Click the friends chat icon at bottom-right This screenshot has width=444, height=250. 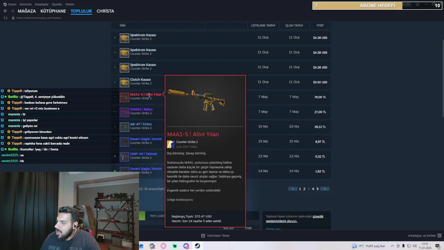(x=439, y=236)
